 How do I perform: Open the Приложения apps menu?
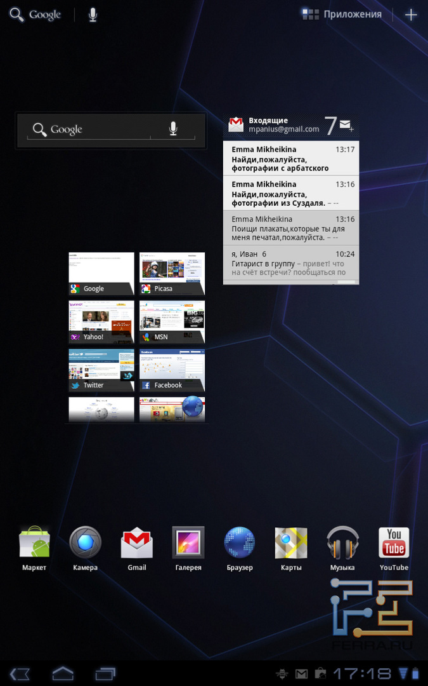342,14
